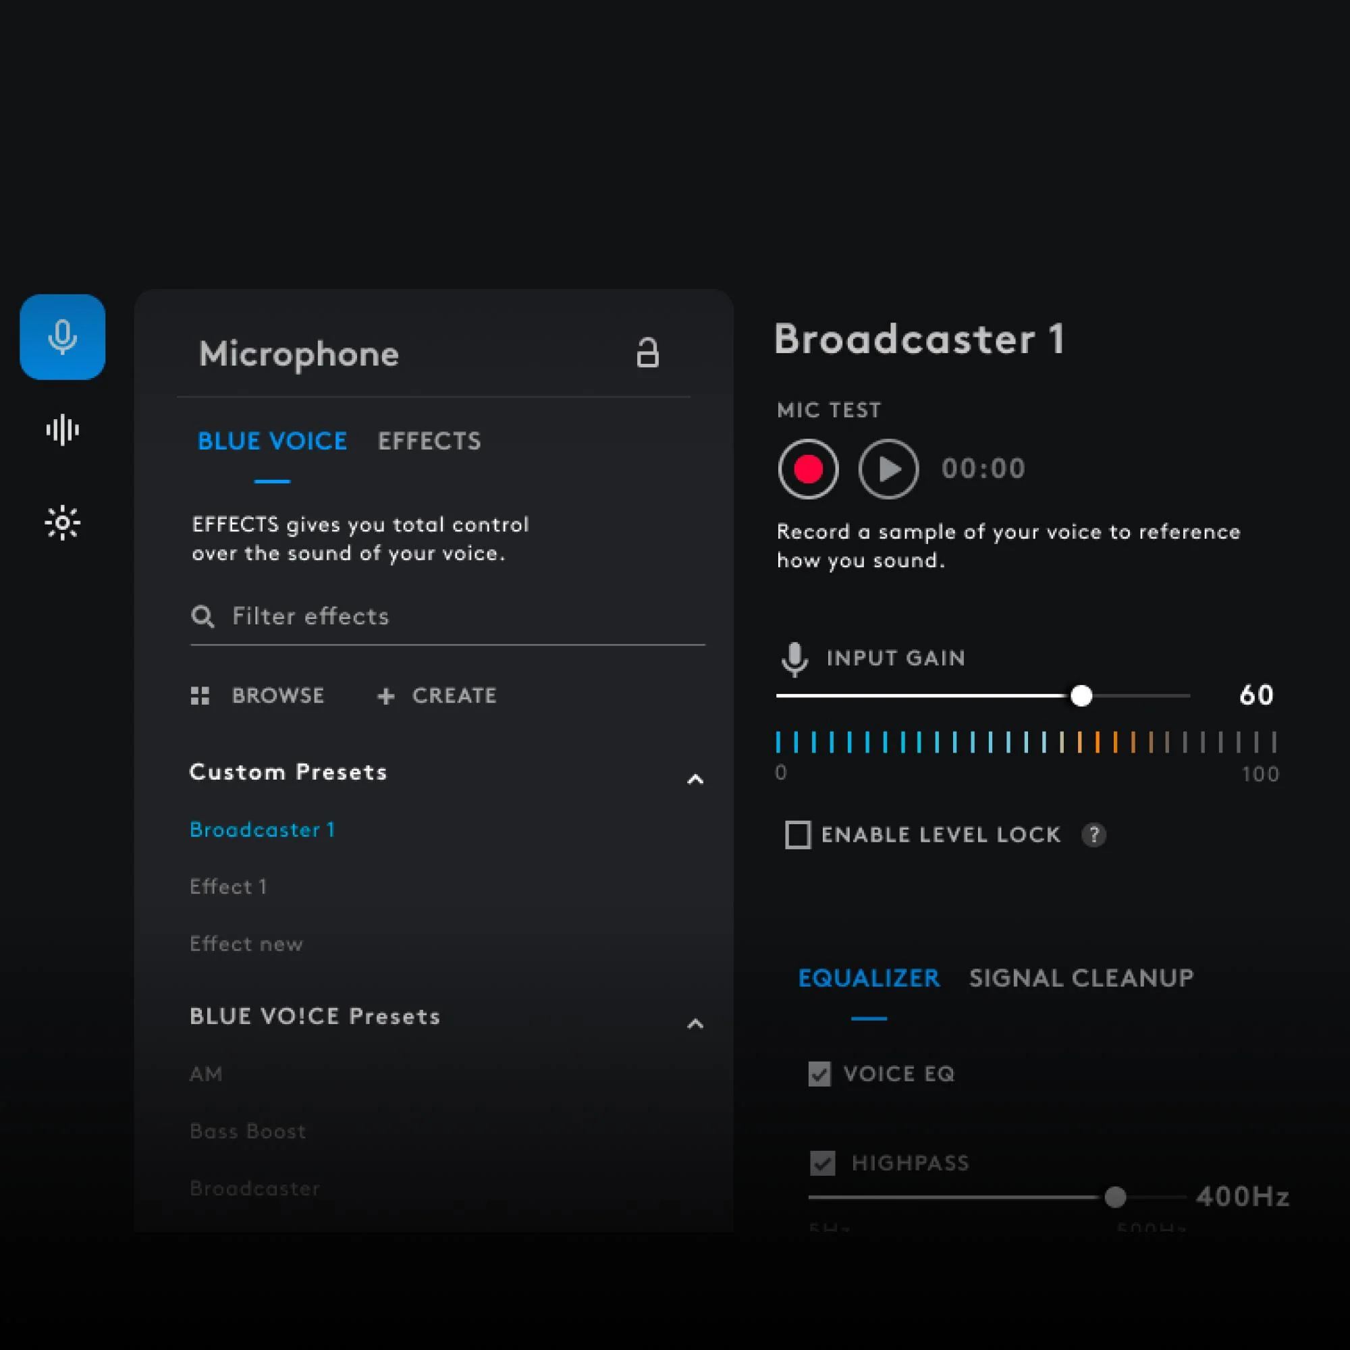Open the SIGNAL CLEANUP tab
This screenshot has width=1350, height=1350.
[1081, 977]
